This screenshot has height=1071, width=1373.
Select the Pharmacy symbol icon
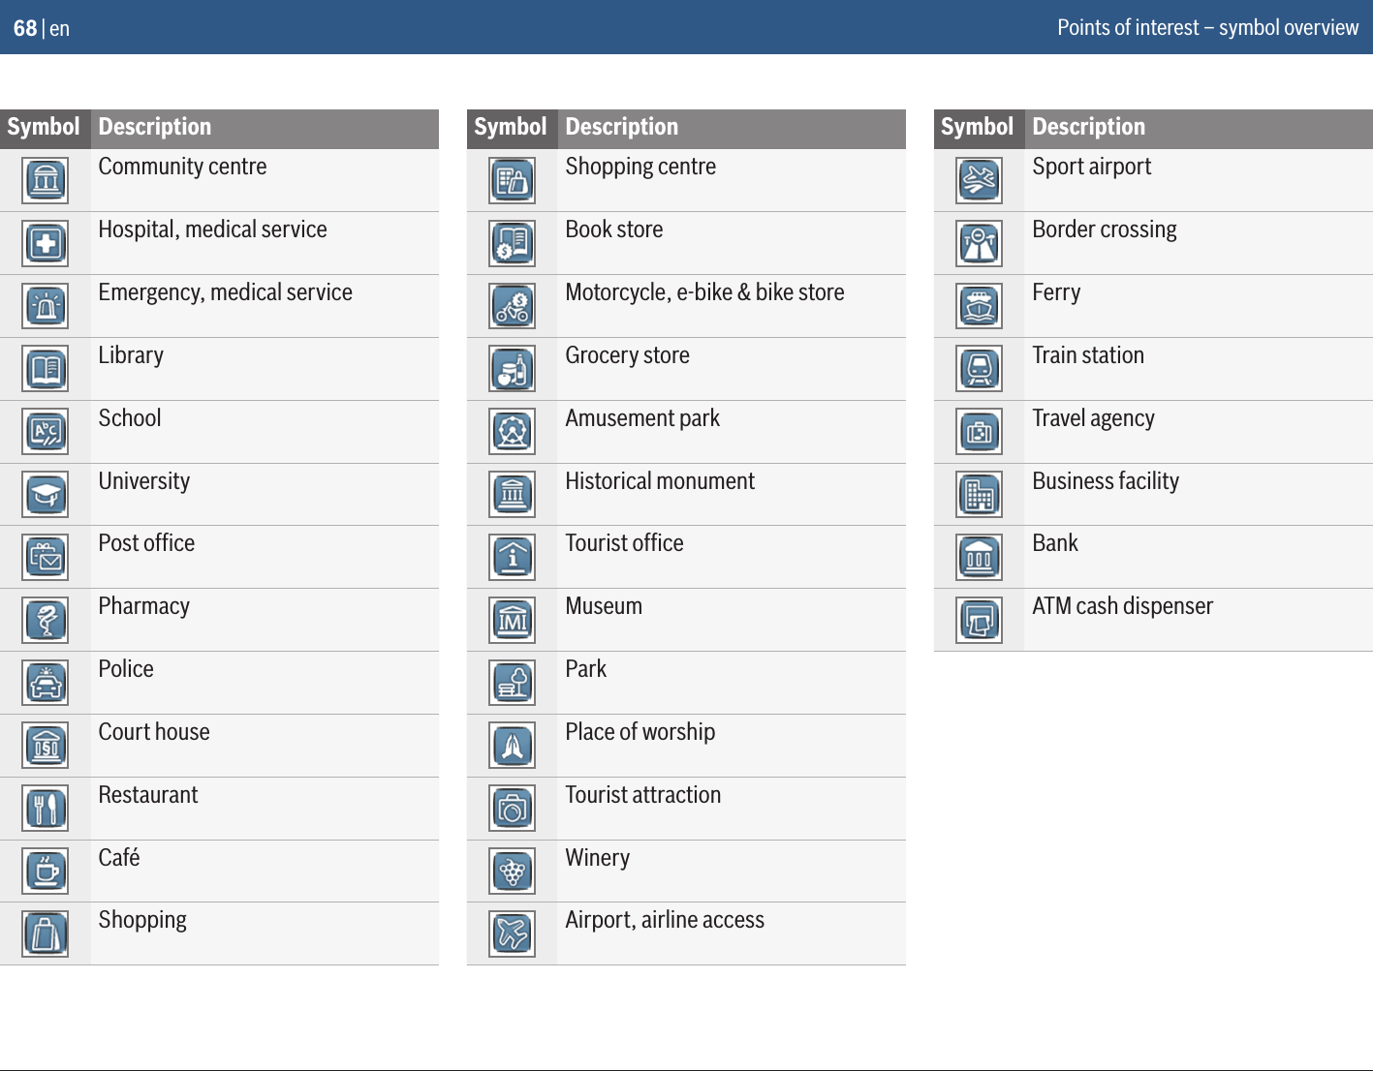coord(46,620)
